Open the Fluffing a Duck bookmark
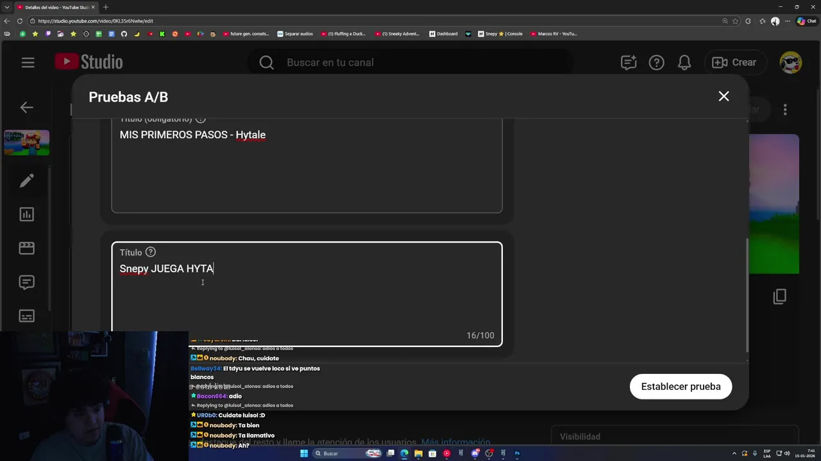Screen dimensions: 821x461 pyautogui.click(x=343, y=34)
